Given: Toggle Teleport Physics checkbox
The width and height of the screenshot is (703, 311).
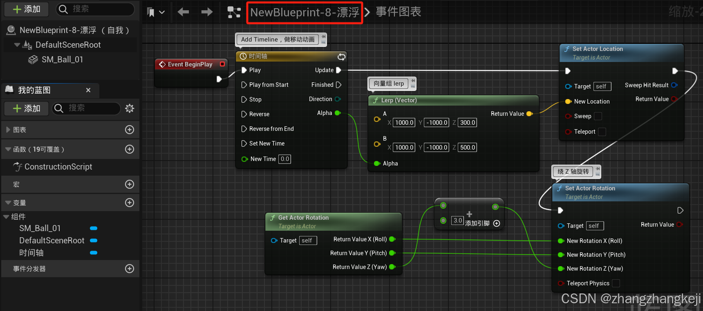Looking at the screenshot, I should click(616, 283).
